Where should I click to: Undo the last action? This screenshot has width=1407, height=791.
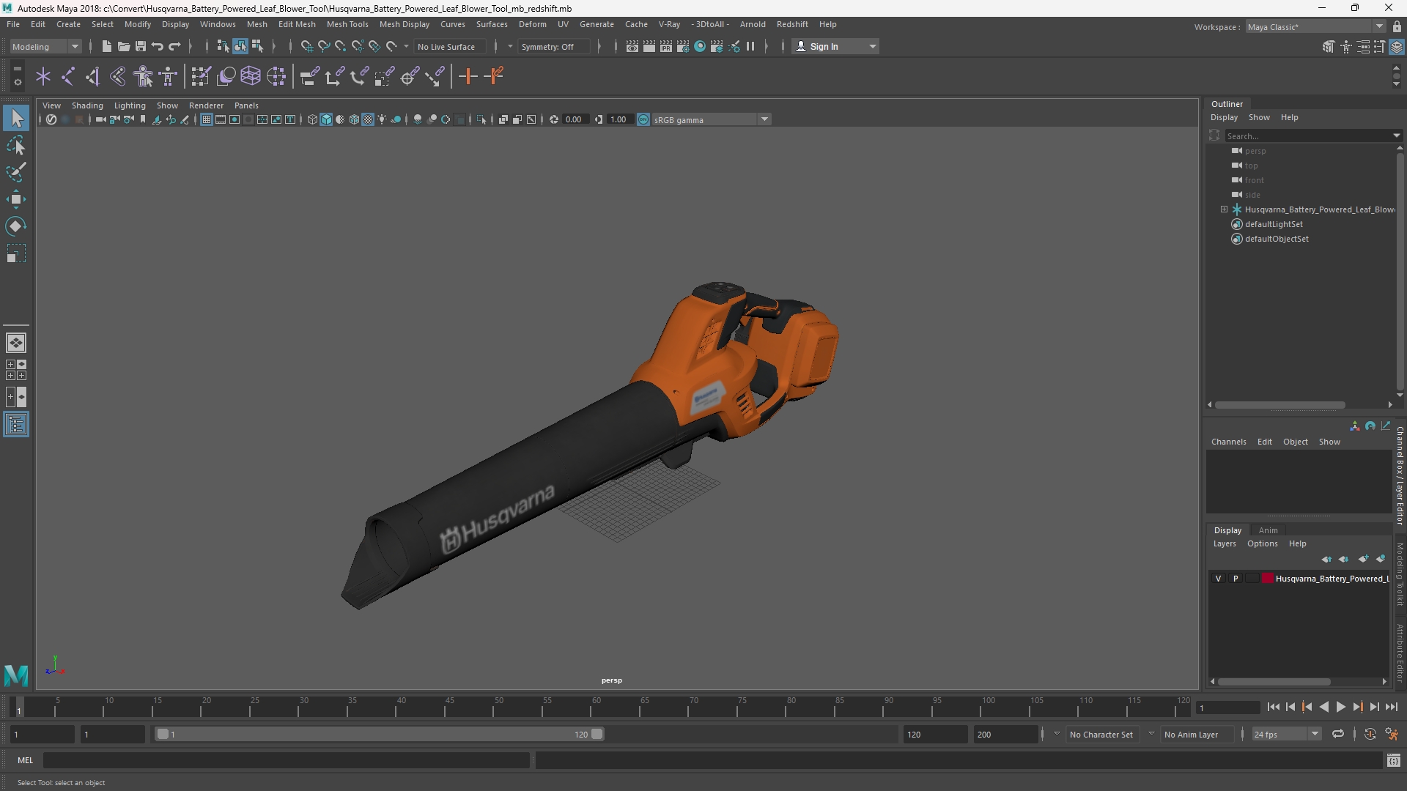coord(158,46)
